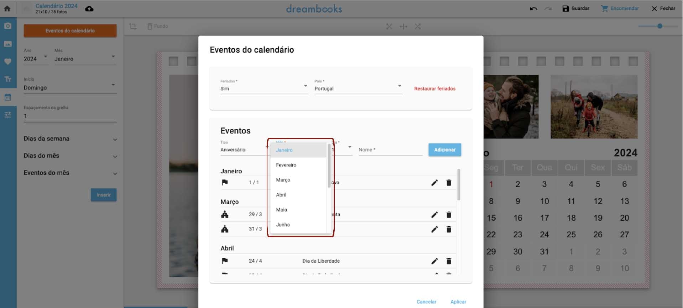Expand the Dias da semana section

70,139
